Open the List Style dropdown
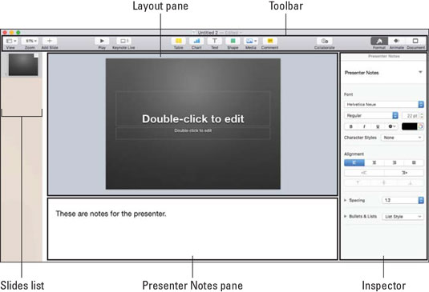429x292 pixels. pyautogui.click(x=403, y=217)
